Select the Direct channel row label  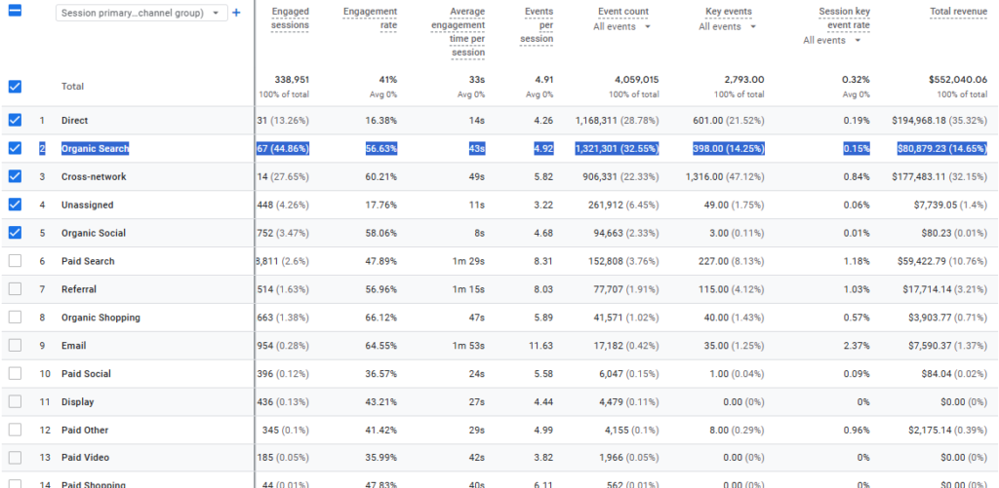pos(74,120)
